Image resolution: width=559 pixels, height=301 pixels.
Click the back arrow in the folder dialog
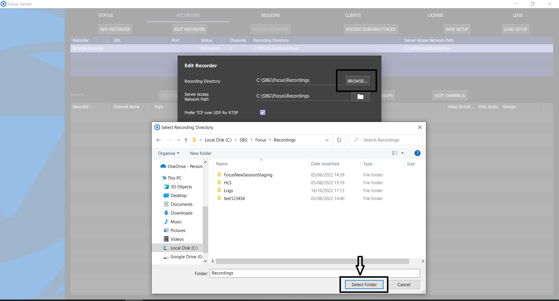pos(159,140)
